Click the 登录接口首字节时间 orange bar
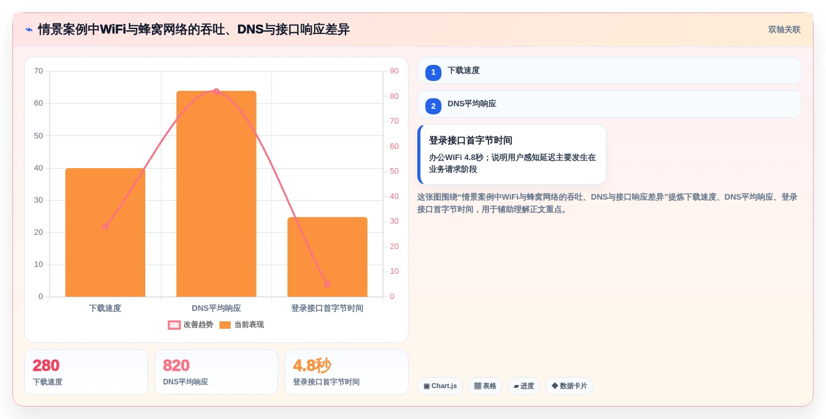 327,257
